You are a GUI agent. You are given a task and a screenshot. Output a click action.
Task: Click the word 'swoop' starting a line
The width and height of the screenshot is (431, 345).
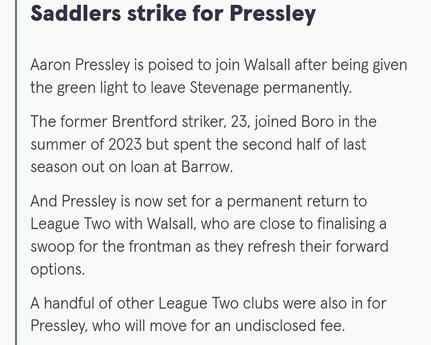click(x=52, y=247)
